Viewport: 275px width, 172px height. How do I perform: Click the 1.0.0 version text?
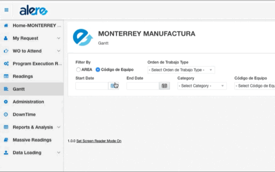pos(72,141)
